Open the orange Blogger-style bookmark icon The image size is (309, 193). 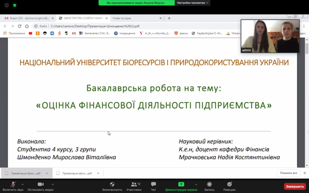37,33
